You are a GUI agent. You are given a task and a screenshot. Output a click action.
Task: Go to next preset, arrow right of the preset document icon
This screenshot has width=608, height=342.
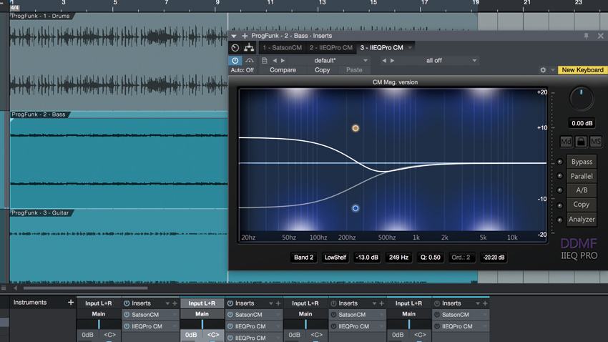tap(283, 61)
